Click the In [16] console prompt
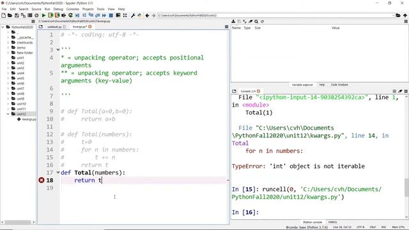The height and width of the screenshot is (230, 409). 245,212
